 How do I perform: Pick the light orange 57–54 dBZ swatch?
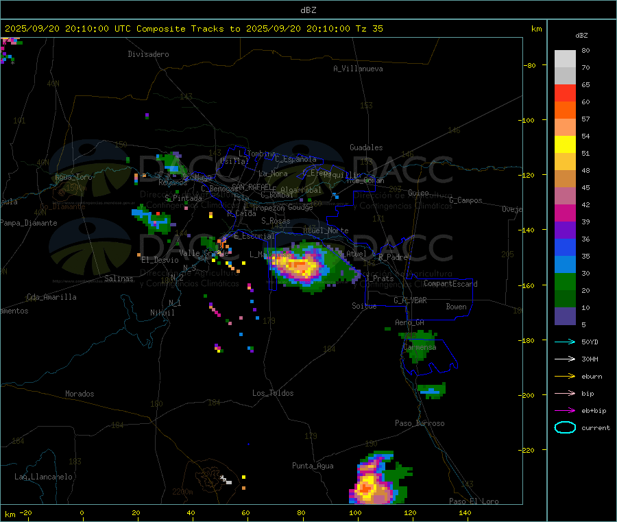tap(565, 127)
